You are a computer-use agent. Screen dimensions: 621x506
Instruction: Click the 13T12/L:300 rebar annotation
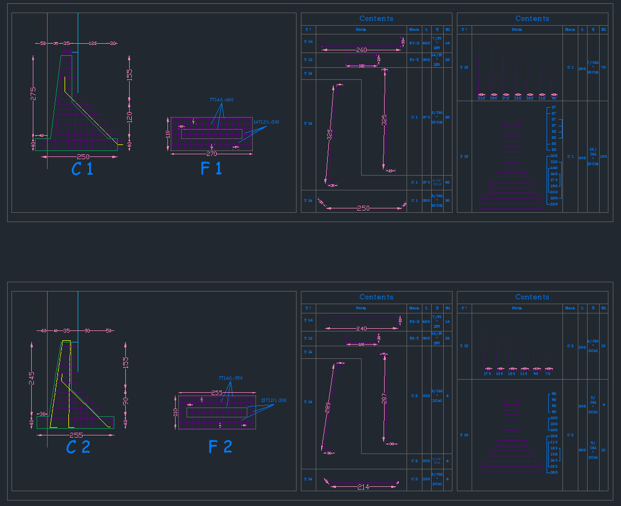point(274,400)
